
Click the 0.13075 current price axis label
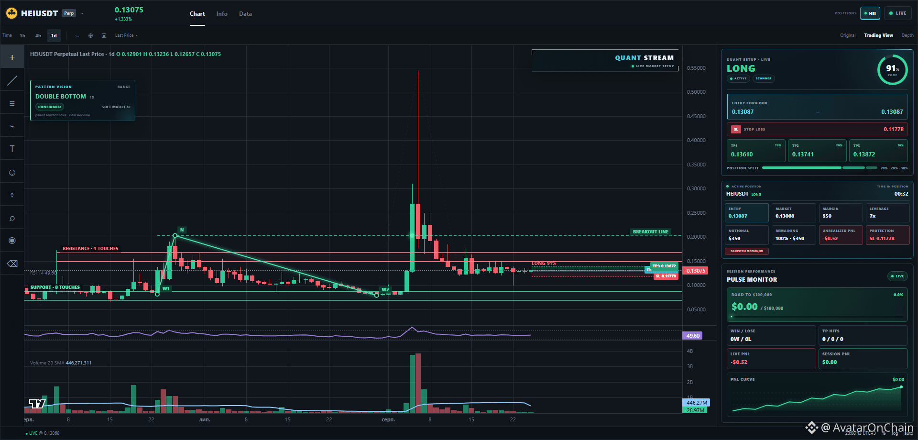pos(696,271)
